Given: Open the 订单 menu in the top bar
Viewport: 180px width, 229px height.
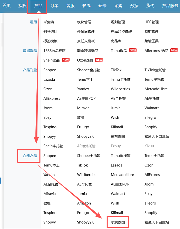Looking at the screenshot, I should [54, 6].
